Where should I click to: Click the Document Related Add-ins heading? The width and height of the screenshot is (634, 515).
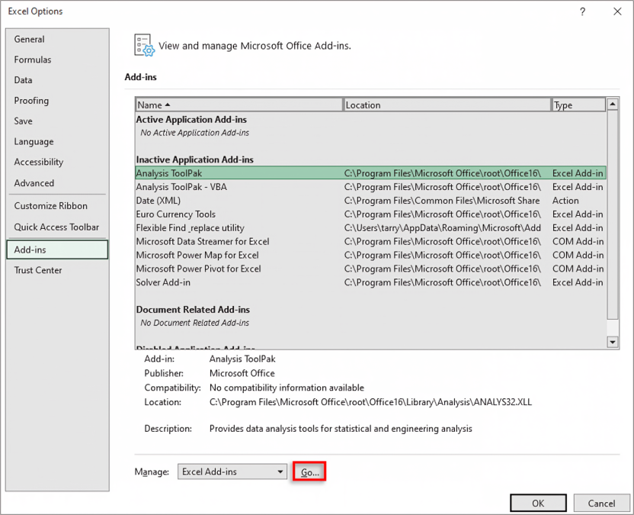pyautogui.click(x=193, y=310)
